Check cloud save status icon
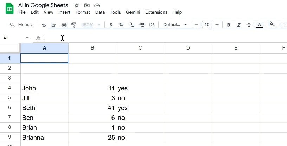The height and width of the screenshot is (146, 287). (97, 5)
